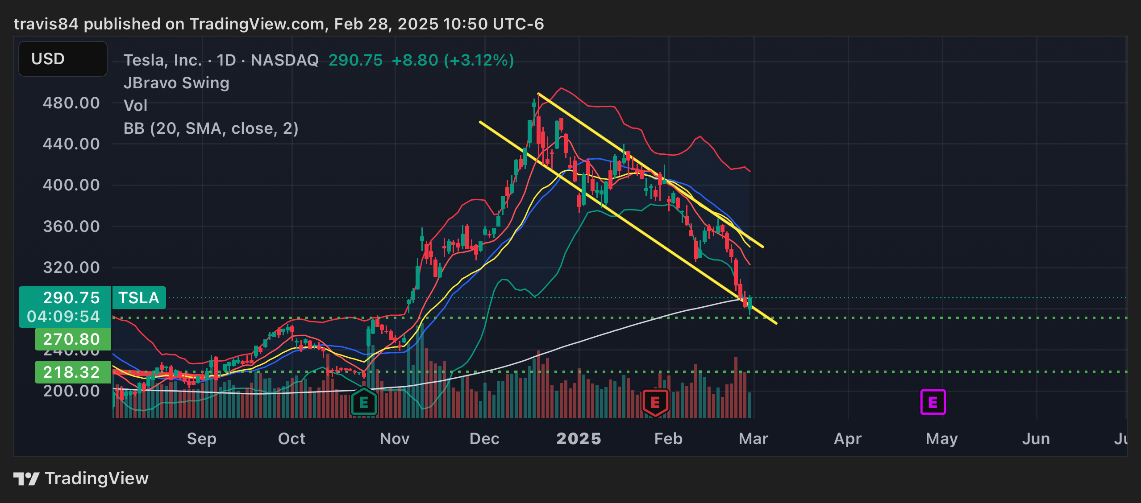The height and width of the screenshot is (503, 1141).
Task: Click the travis84 published header text
Action: pyautogui.click(x=279, y=24)
